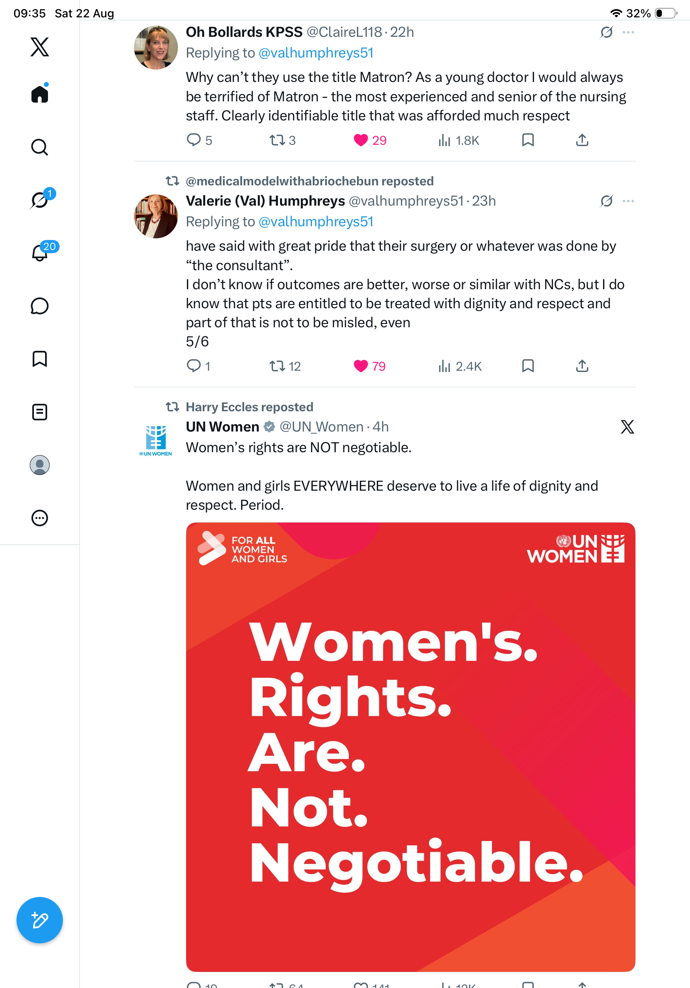Image resolution: width=690 pixels, height=988 pixels.
Task: Open Notifications bell showing 20
Action: (40, 253)
